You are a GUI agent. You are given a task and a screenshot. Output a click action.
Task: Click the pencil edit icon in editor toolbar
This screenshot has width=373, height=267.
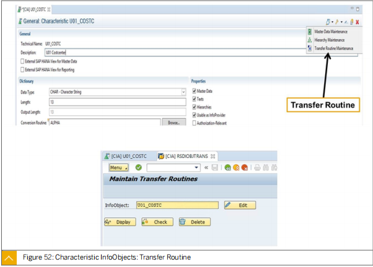point(346,22)
